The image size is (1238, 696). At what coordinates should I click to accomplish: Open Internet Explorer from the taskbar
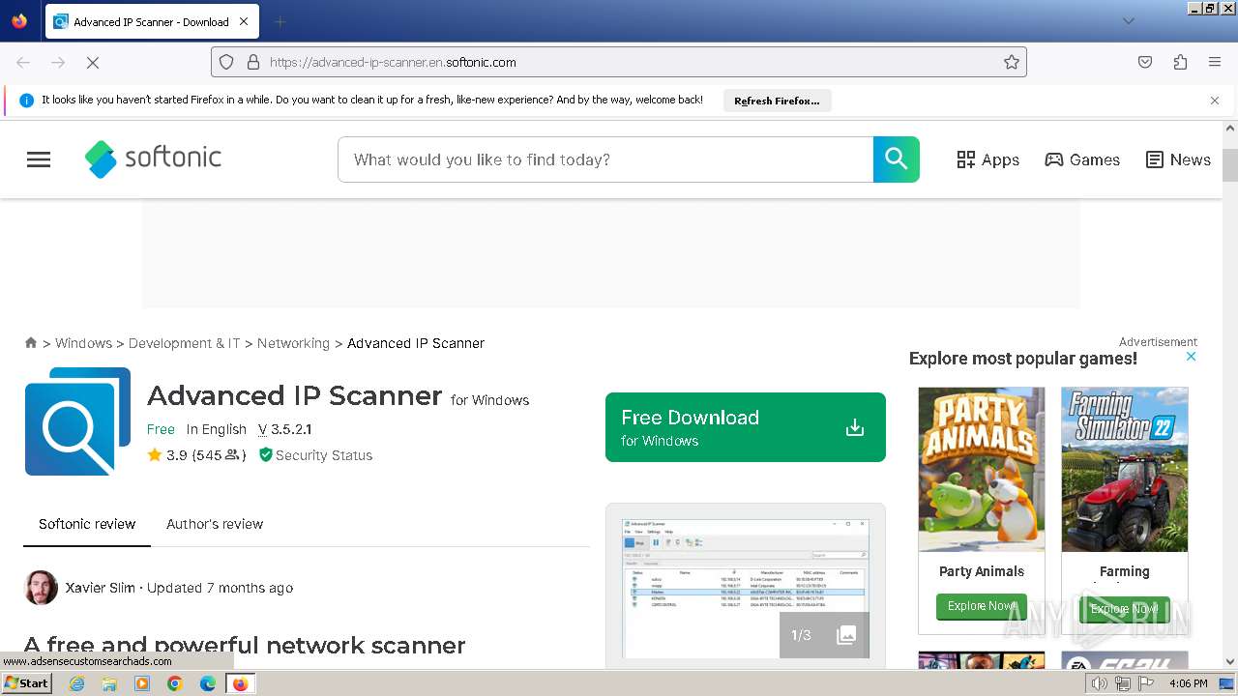coord(77,683)
